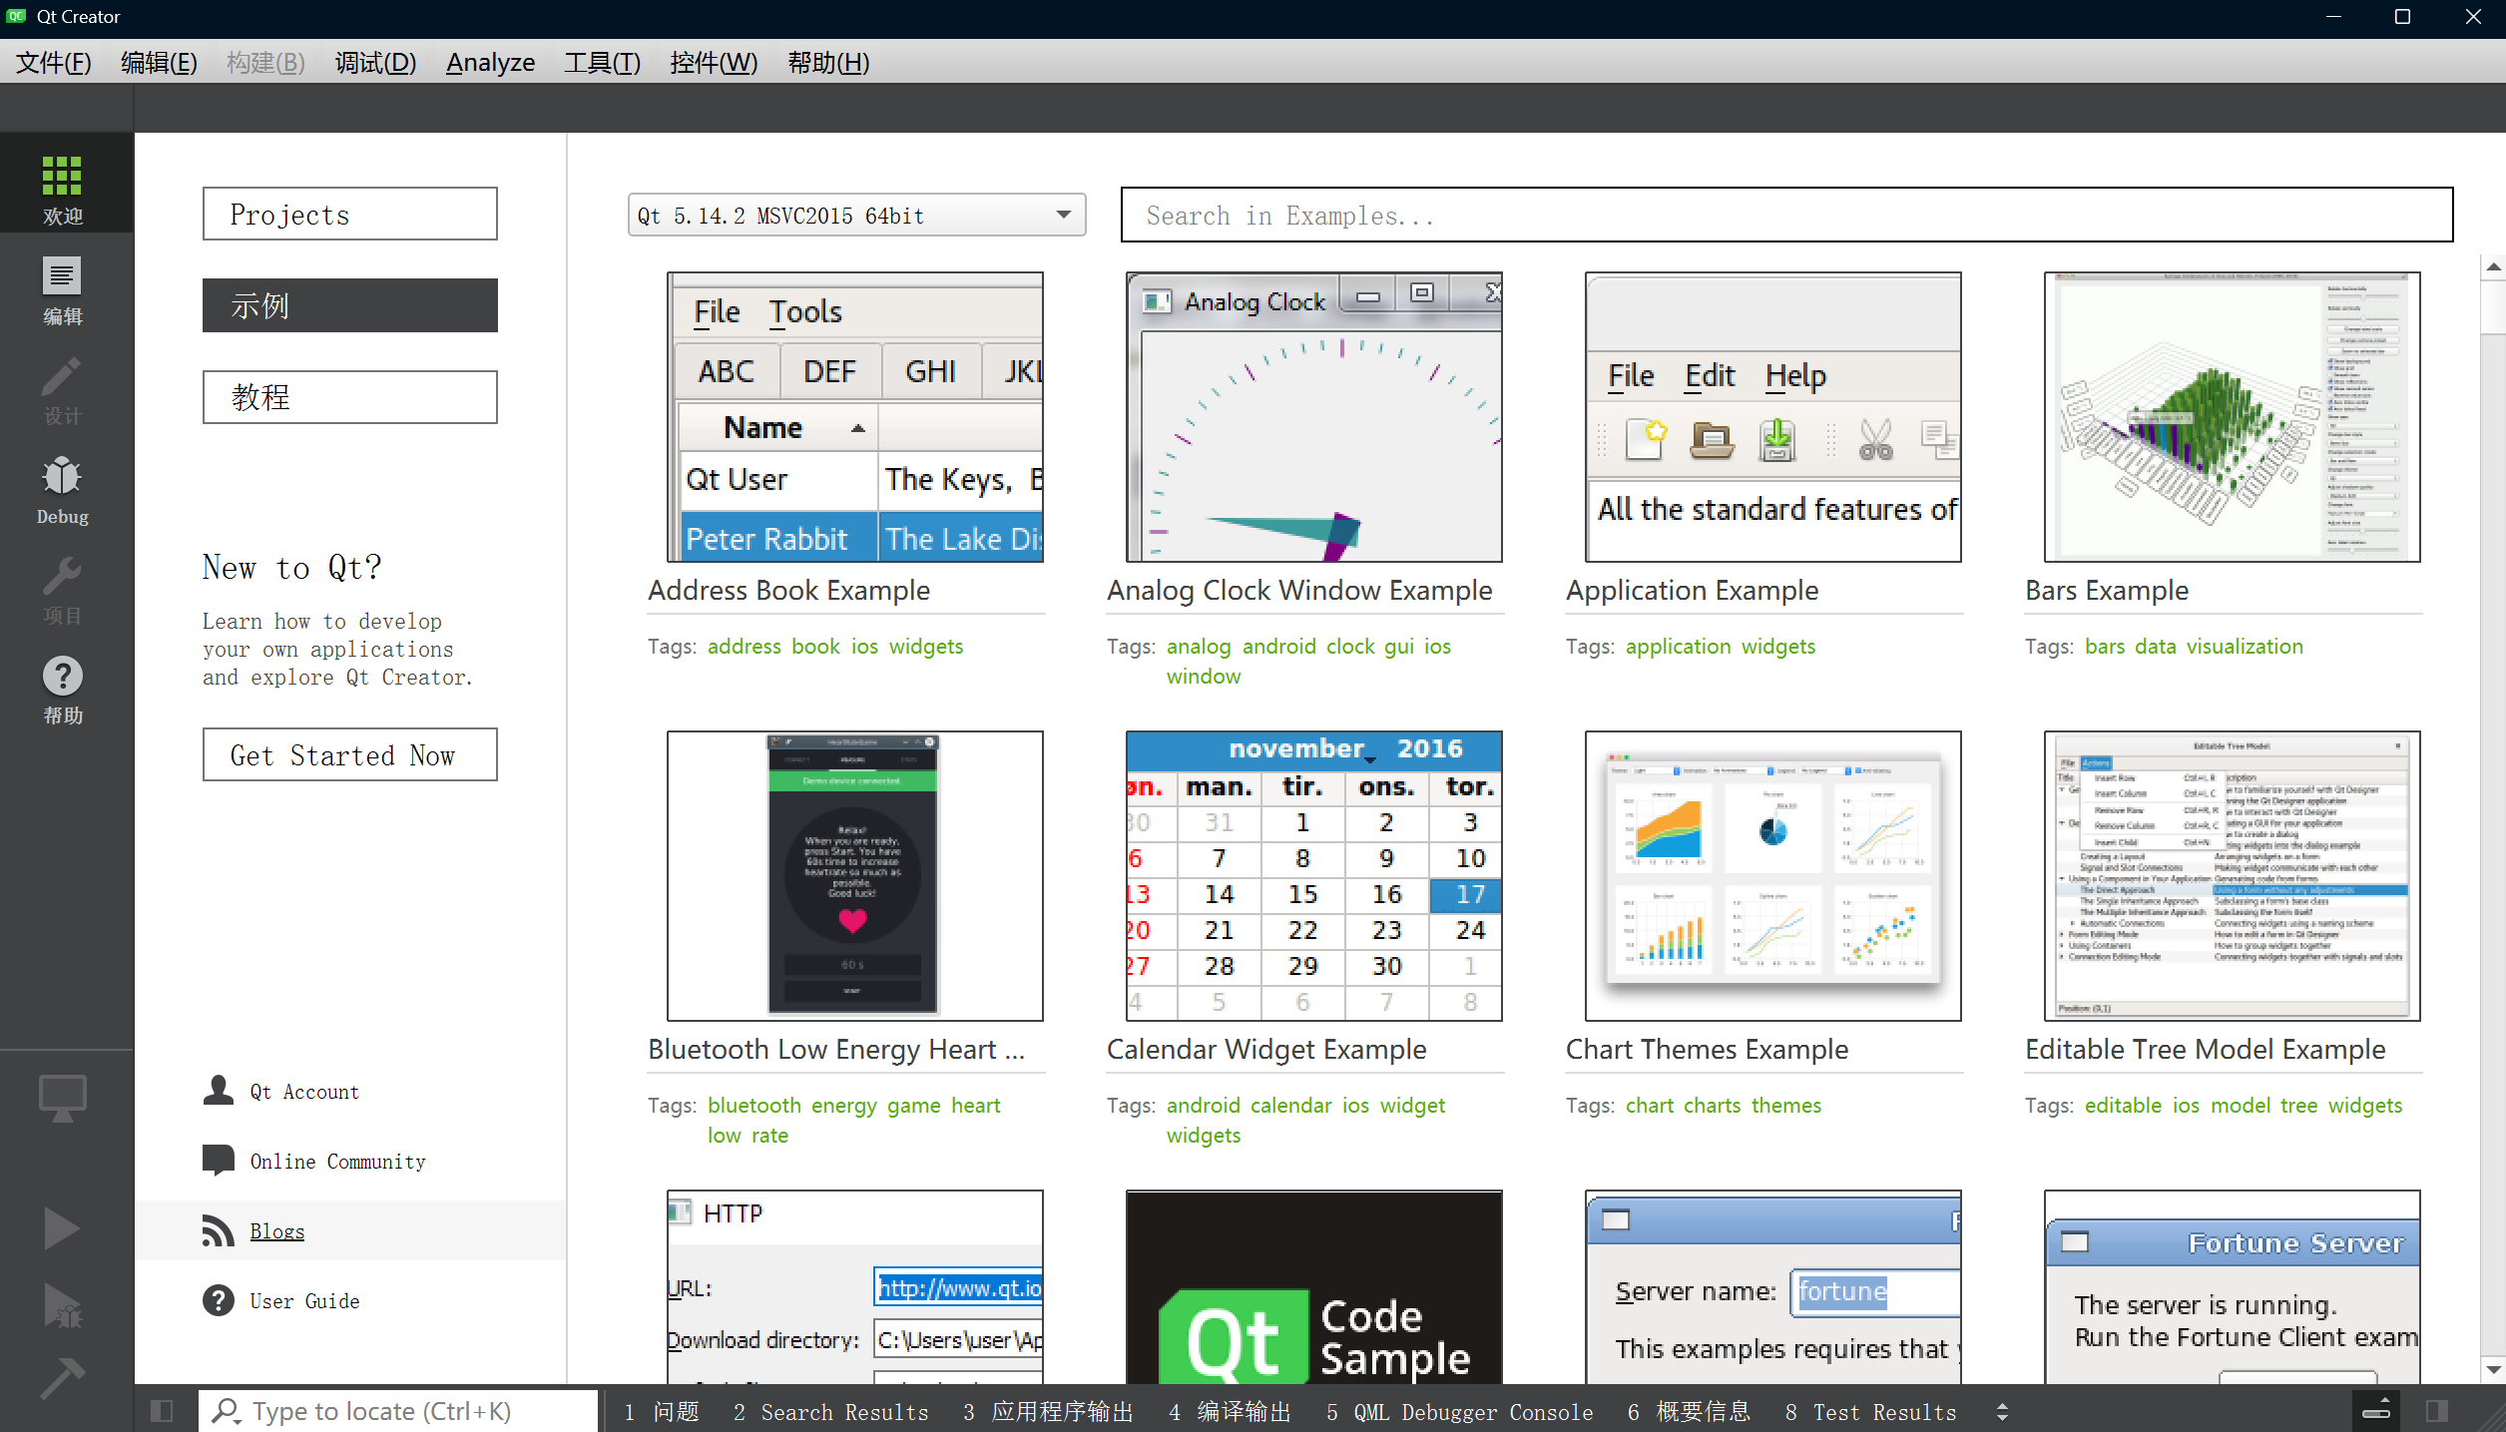Toggle the progress details button in status bar
The height and width of the screenshot is (1432, 2506).
click(2376, 1410)
